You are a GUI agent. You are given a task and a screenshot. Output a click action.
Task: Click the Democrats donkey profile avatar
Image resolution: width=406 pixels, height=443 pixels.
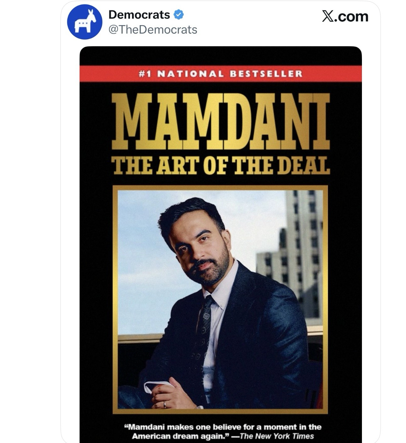coord(85,22)
